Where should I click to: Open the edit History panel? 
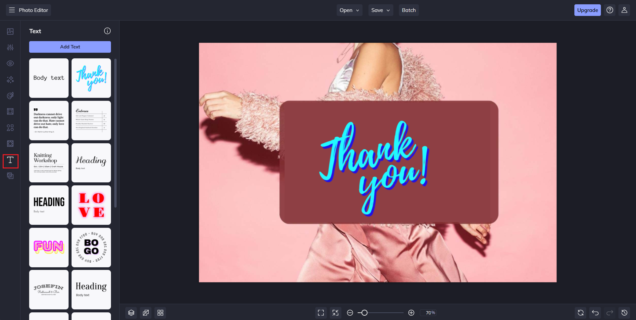(x=625, y=312)
